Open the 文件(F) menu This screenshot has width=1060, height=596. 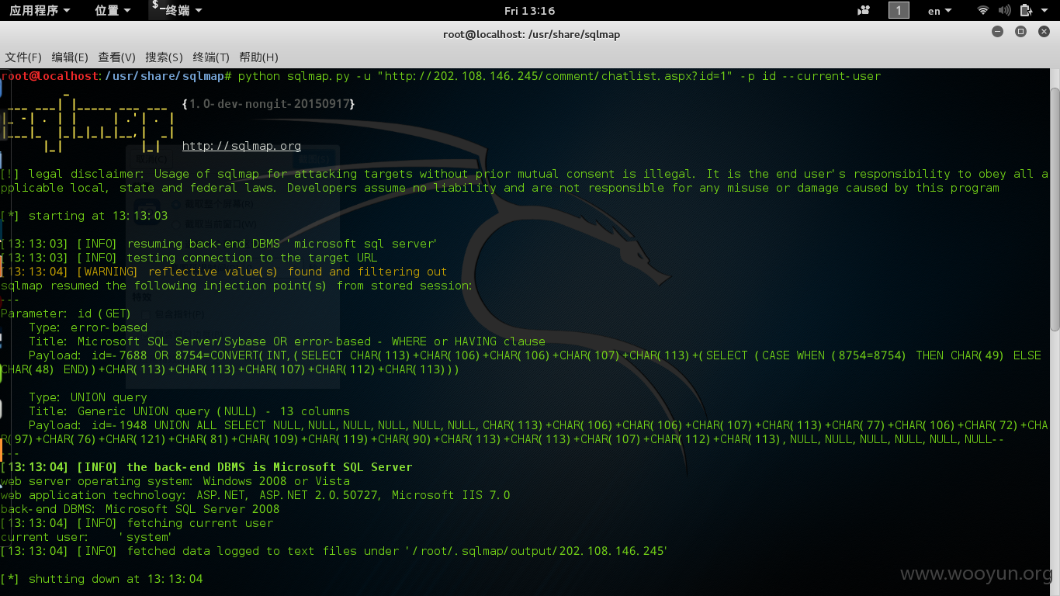23,57
